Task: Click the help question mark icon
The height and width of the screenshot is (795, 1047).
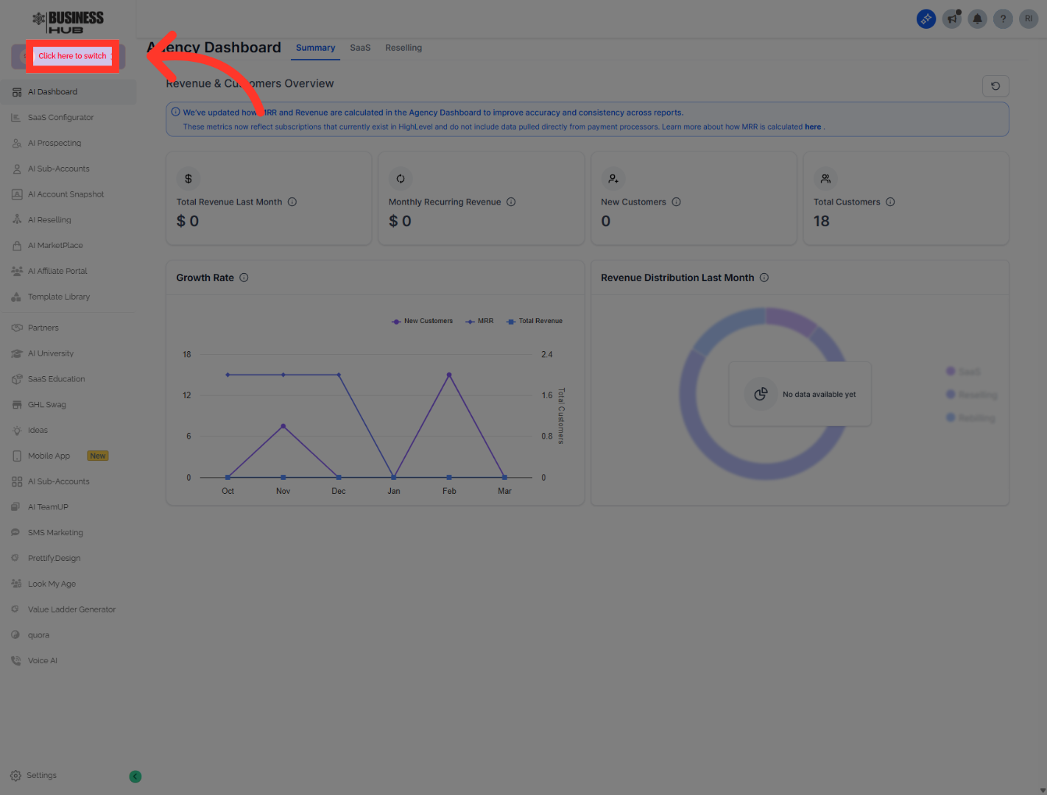Action: point(1003,19)
